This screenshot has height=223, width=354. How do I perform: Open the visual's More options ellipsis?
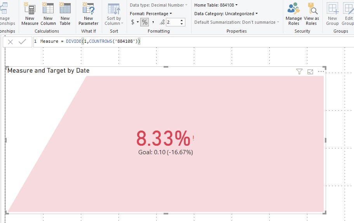click(x=321, y=71)
